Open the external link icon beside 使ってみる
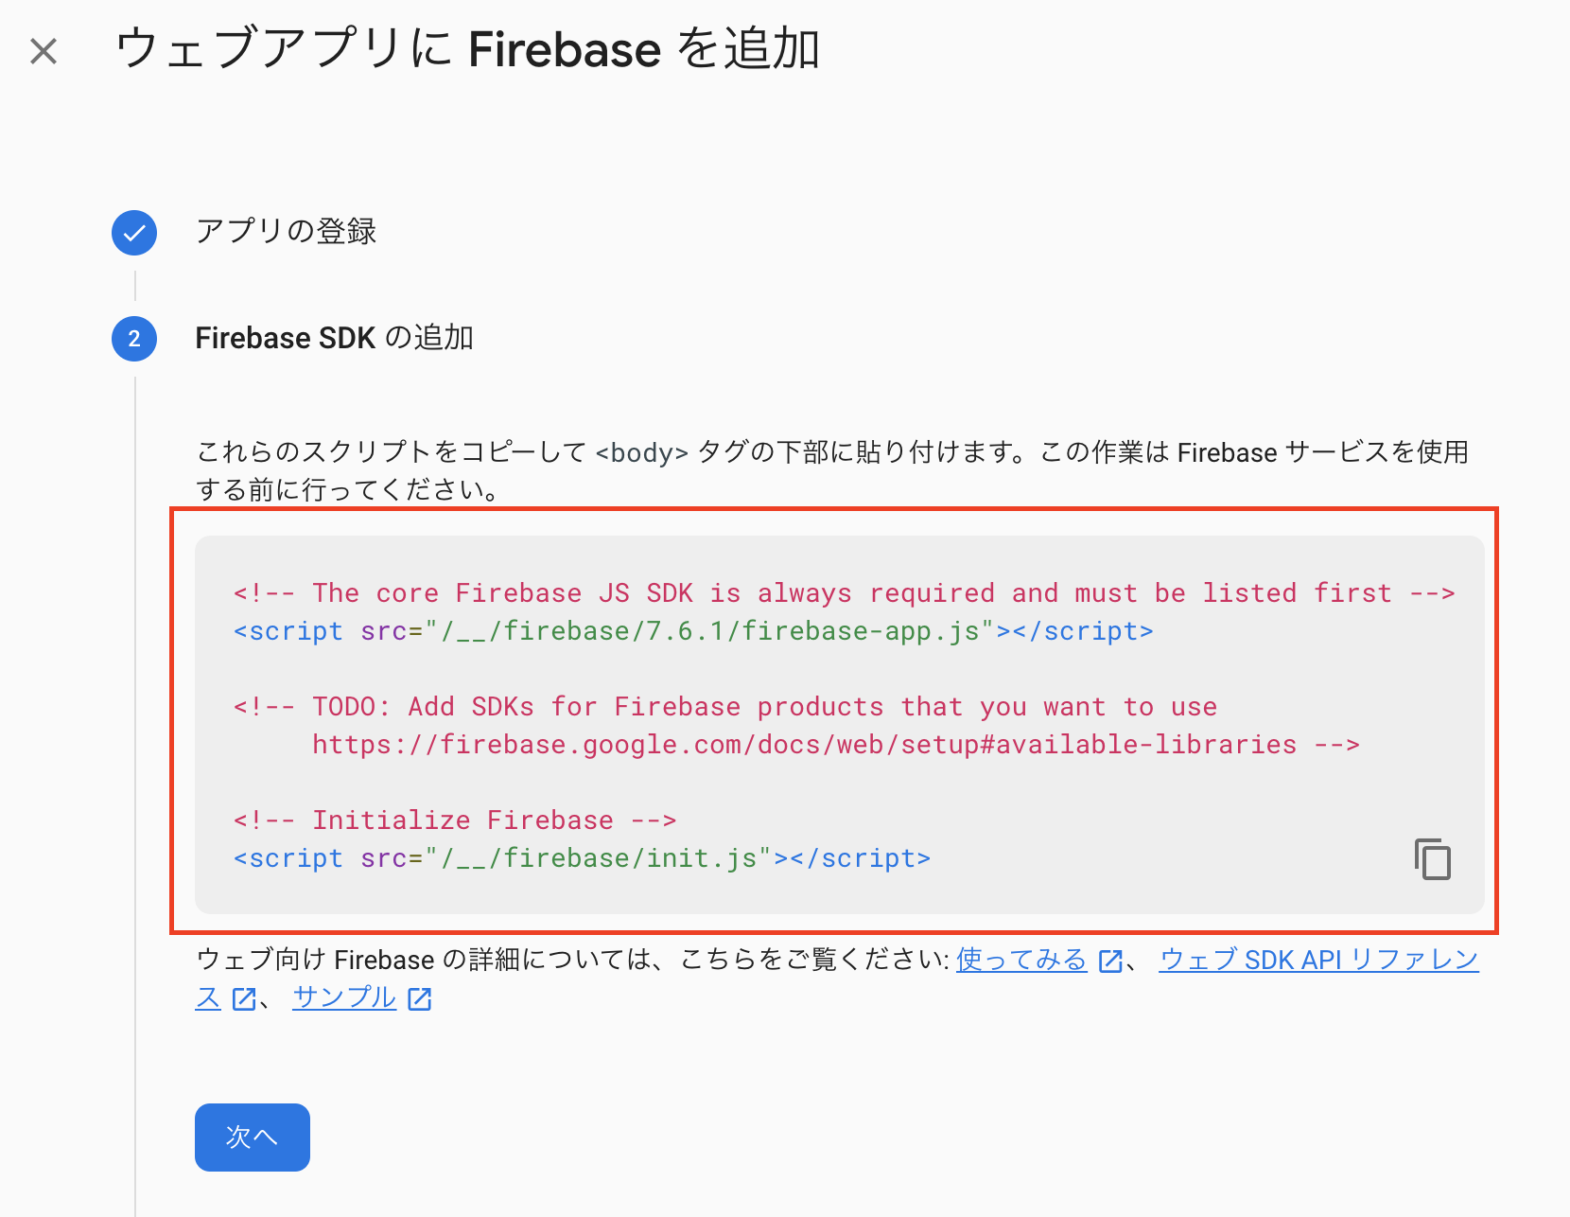The height and width of the screenshot is (1217, 1570). [1108, 960]
